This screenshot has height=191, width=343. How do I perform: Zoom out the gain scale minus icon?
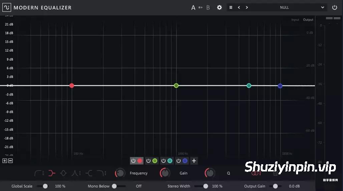point(10,161)
